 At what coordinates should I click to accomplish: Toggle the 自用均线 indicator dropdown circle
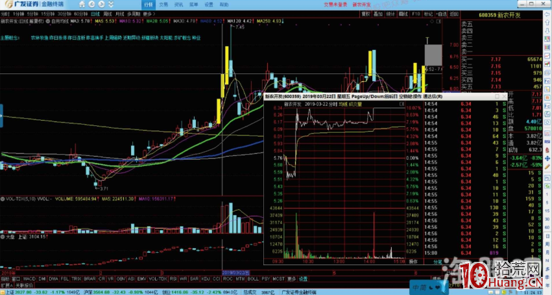47,21
